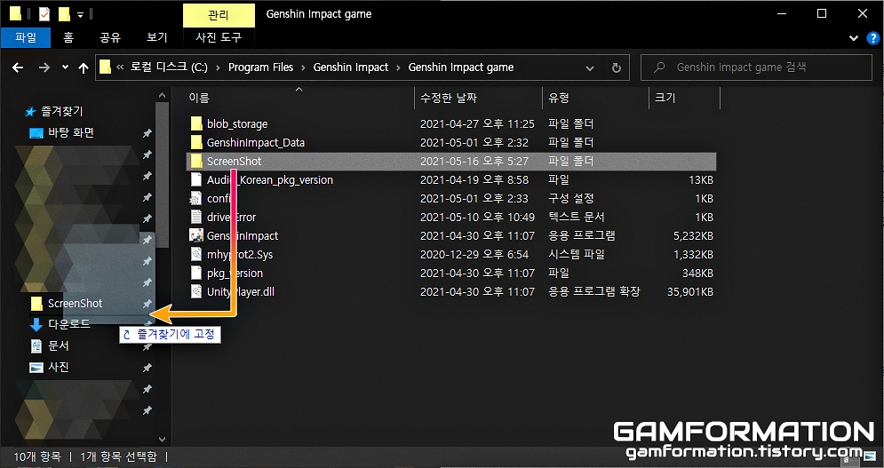Sort files by 유형 column header
The image size is (884, 468).
click(559, 98)
